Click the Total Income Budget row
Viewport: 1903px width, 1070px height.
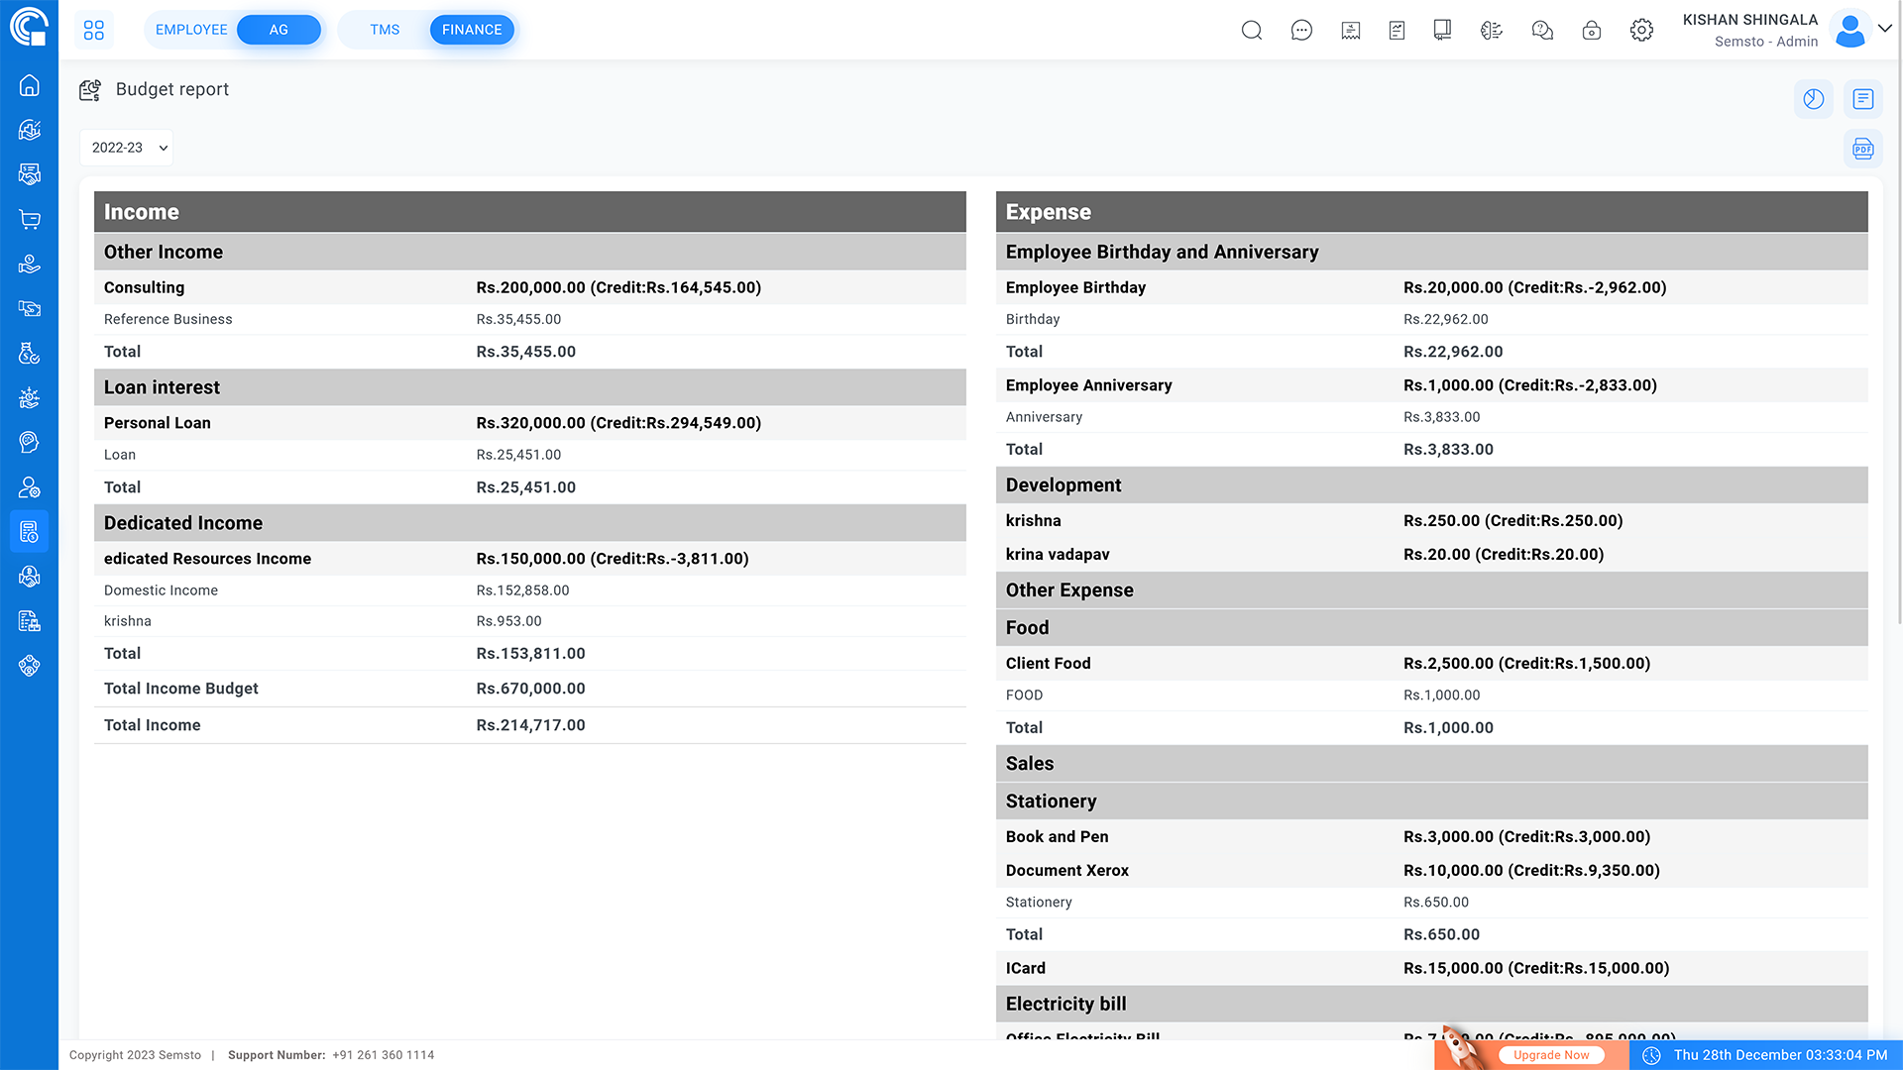[530, 689]
